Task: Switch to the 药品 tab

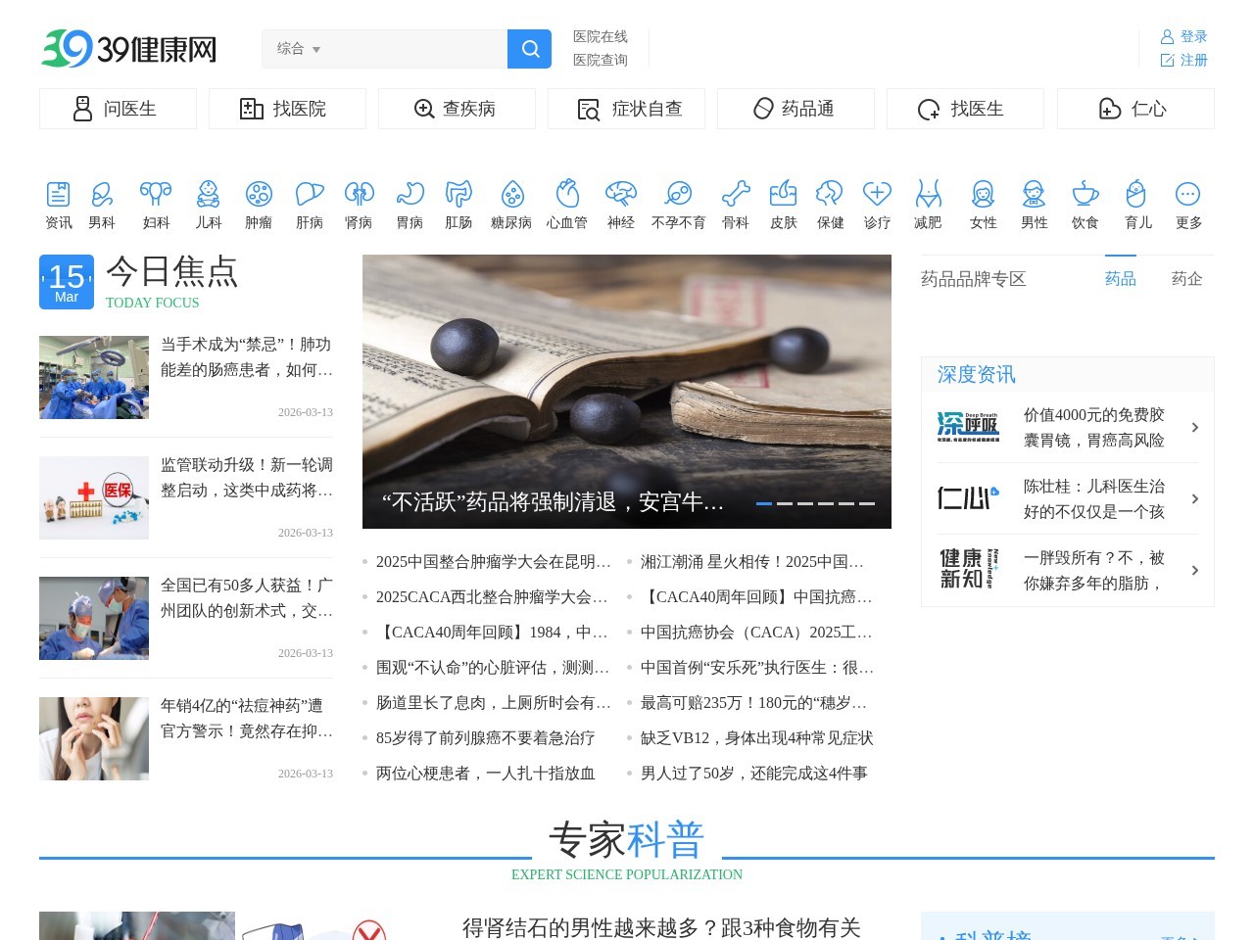Action: pos(1120,279)
